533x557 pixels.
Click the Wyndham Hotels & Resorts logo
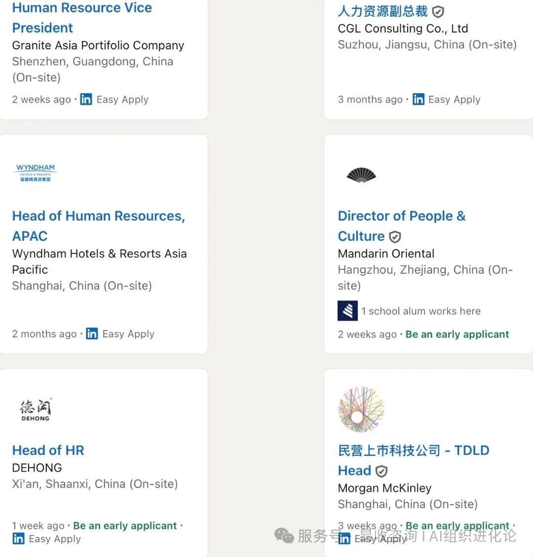[x=36, y=173]
